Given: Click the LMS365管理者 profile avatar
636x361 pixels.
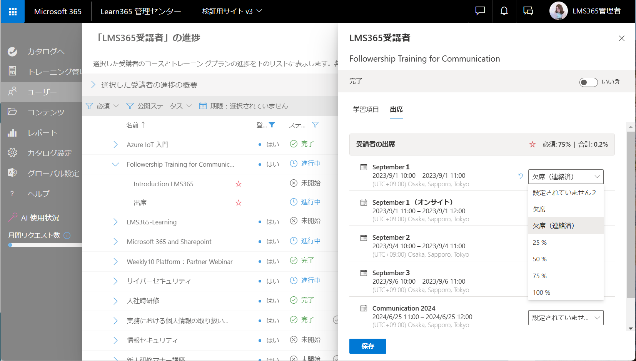Looking at the screenshot, I should 558,11.
